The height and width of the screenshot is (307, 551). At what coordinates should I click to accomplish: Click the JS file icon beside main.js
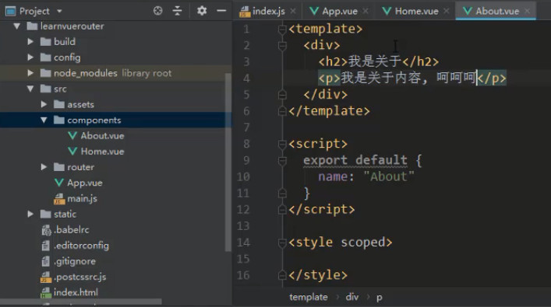[59, 199]
